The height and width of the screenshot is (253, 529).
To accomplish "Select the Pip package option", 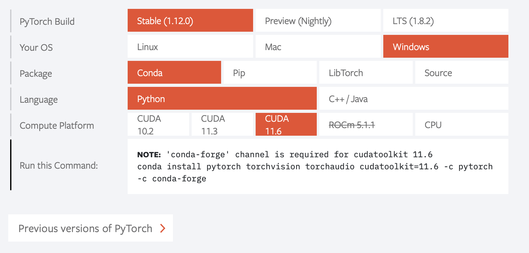I will pos(270,73).
